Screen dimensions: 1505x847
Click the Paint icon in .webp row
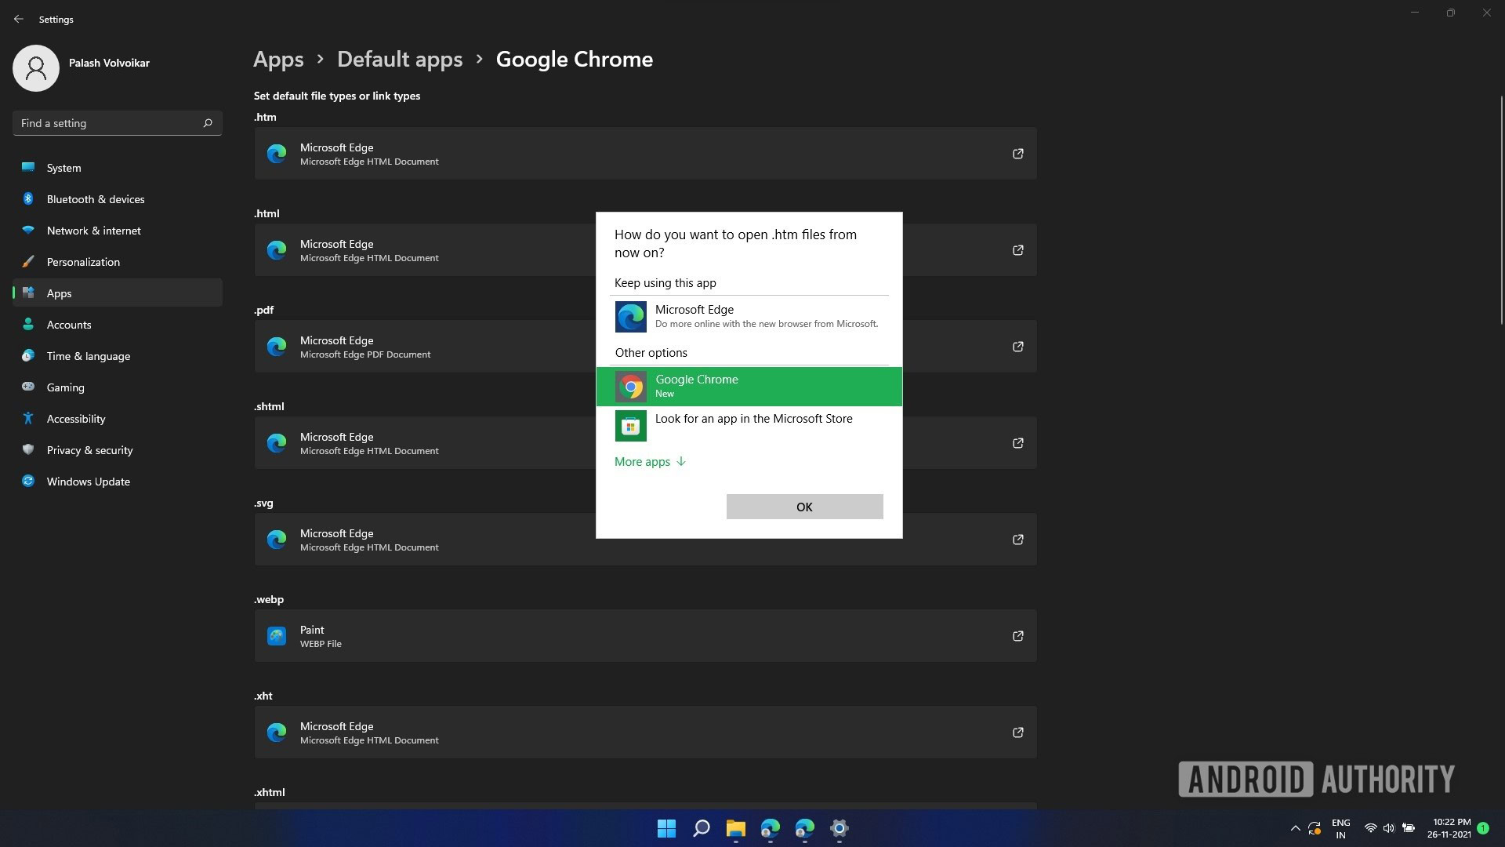(x=277, y=636)
